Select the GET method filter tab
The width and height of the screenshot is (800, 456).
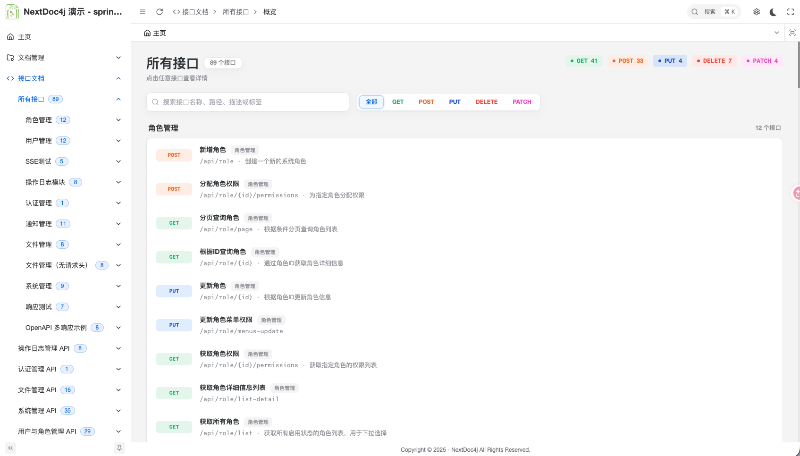[398, 102]
